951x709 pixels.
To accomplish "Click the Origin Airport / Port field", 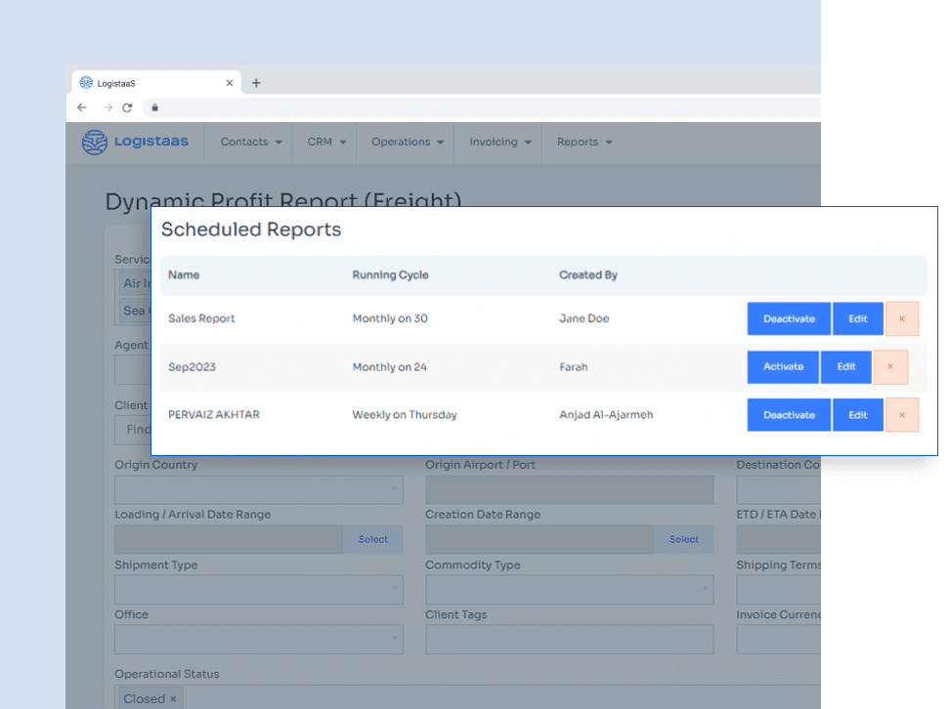I will click(570, 489).
